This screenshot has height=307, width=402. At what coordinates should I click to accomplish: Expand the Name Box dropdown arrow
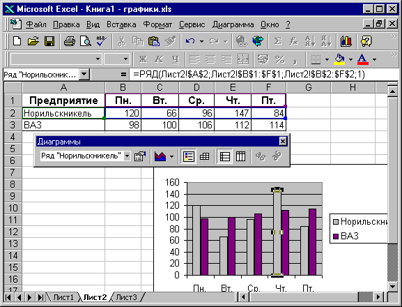click(x=84, y=75)
